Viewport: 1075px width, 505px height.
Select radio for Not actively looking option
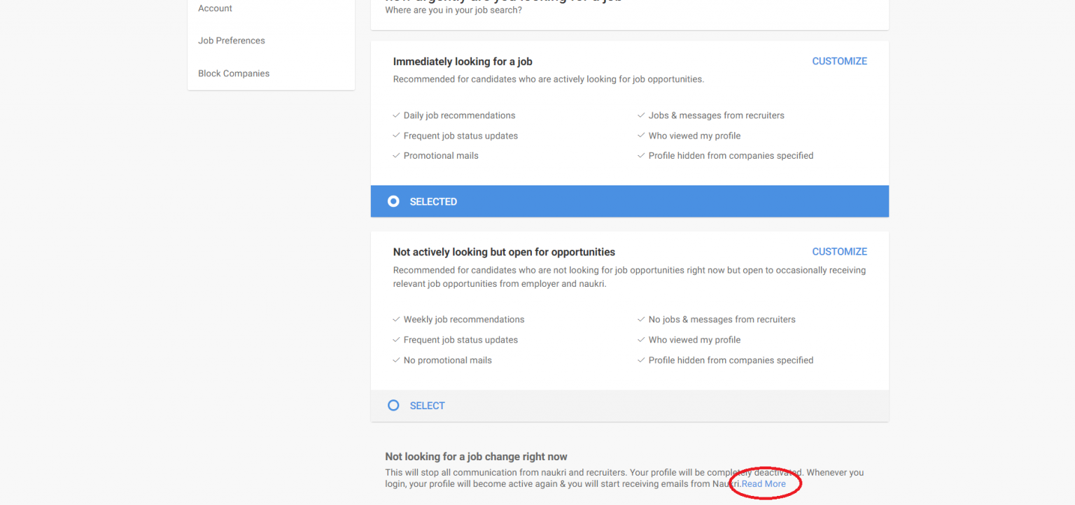click(x=393, y=405)
